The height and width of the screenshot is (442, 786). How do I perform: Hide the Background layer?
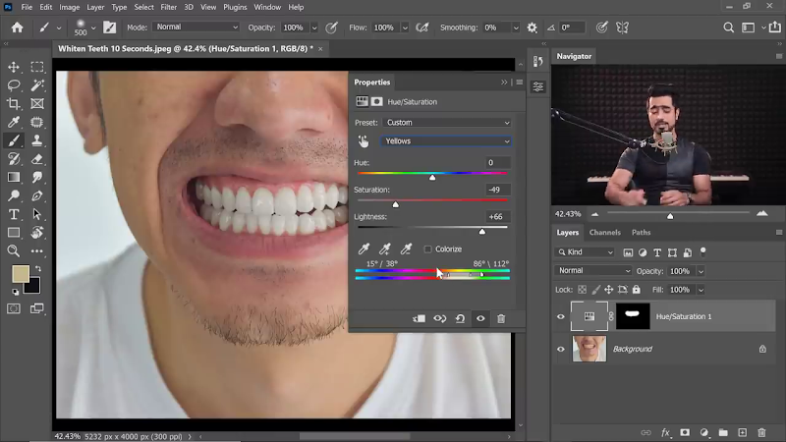(x=561, y=349)
